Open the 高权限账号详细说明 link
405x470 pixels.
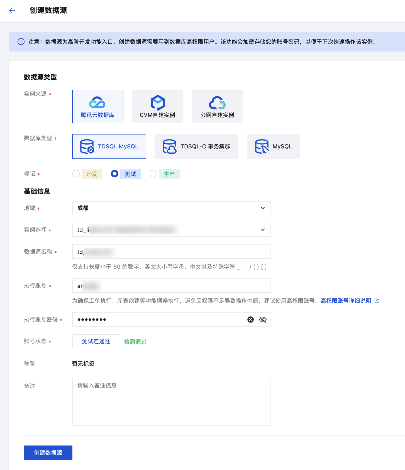[x=346, y=301]
